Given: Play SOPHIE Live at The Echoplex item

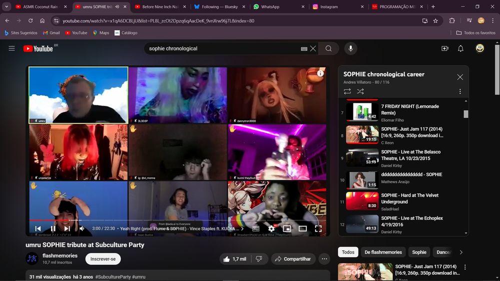Looking at the screenshot, I should point(402,225).
